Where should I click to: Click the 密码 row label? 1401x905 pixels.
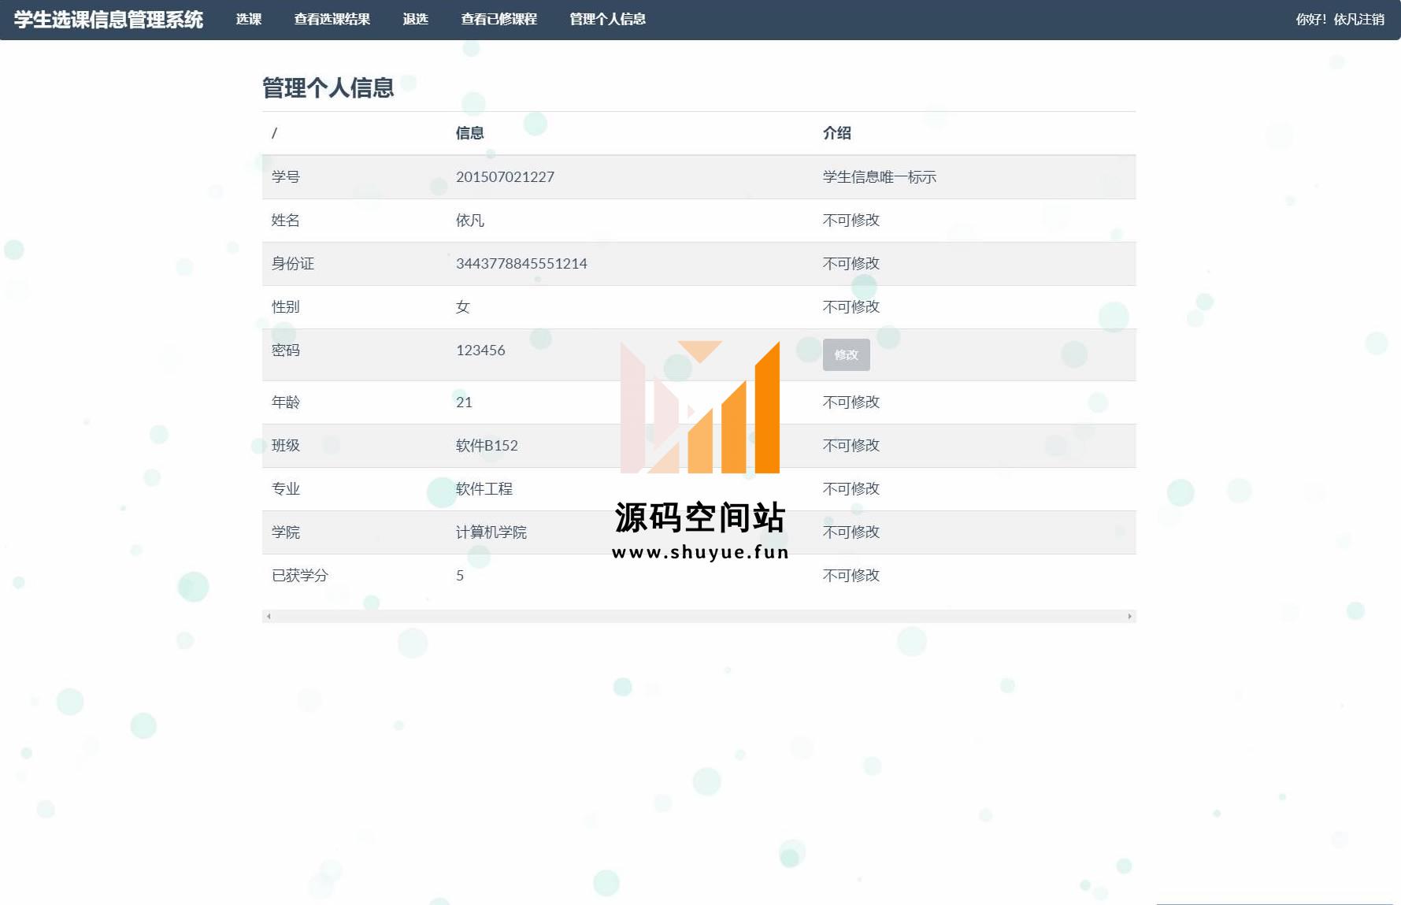[x=286, y=350]
